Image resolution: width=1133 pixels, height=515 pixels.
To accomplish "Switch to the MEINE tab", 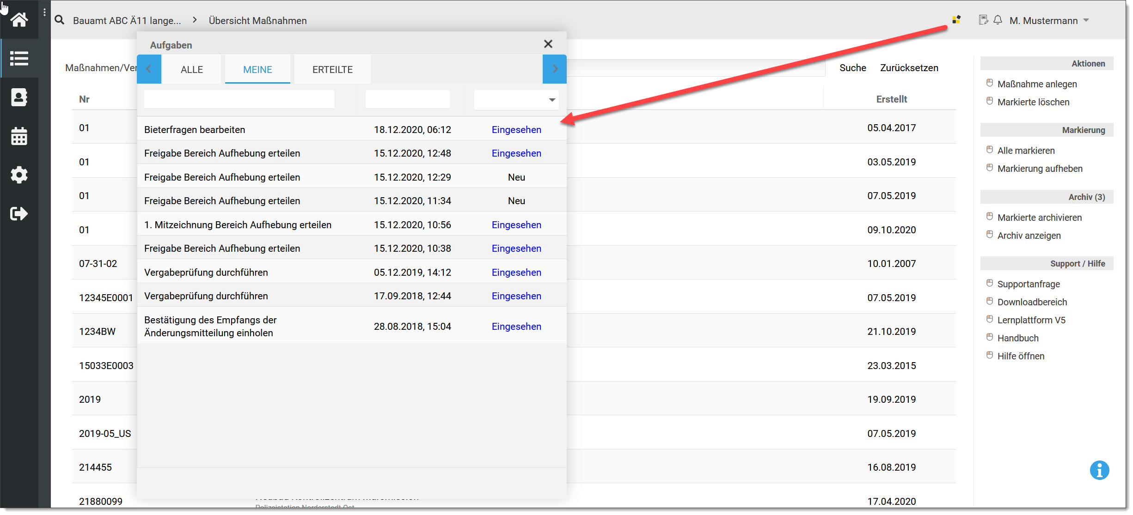I will click(x=257, y=69).
